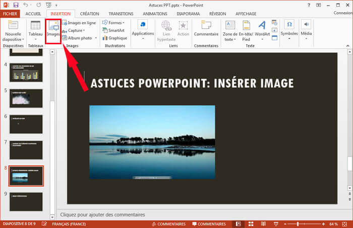Click Images en ligne
353x228 pixels.
click(x=79, y=23)
